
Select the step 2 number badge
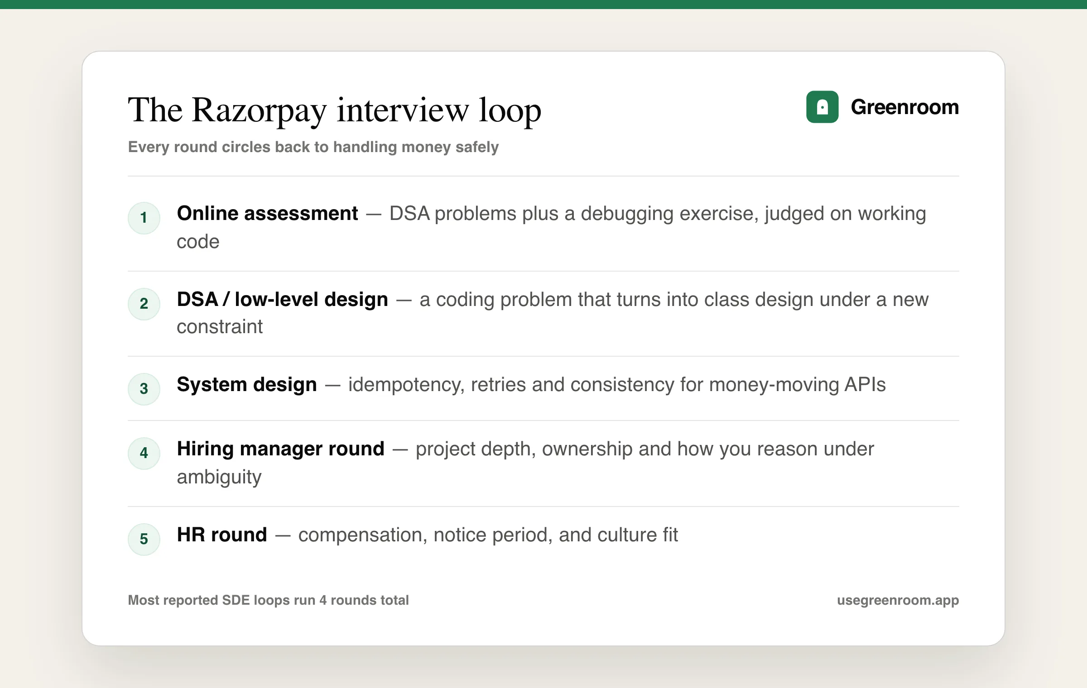coord(144,304)
